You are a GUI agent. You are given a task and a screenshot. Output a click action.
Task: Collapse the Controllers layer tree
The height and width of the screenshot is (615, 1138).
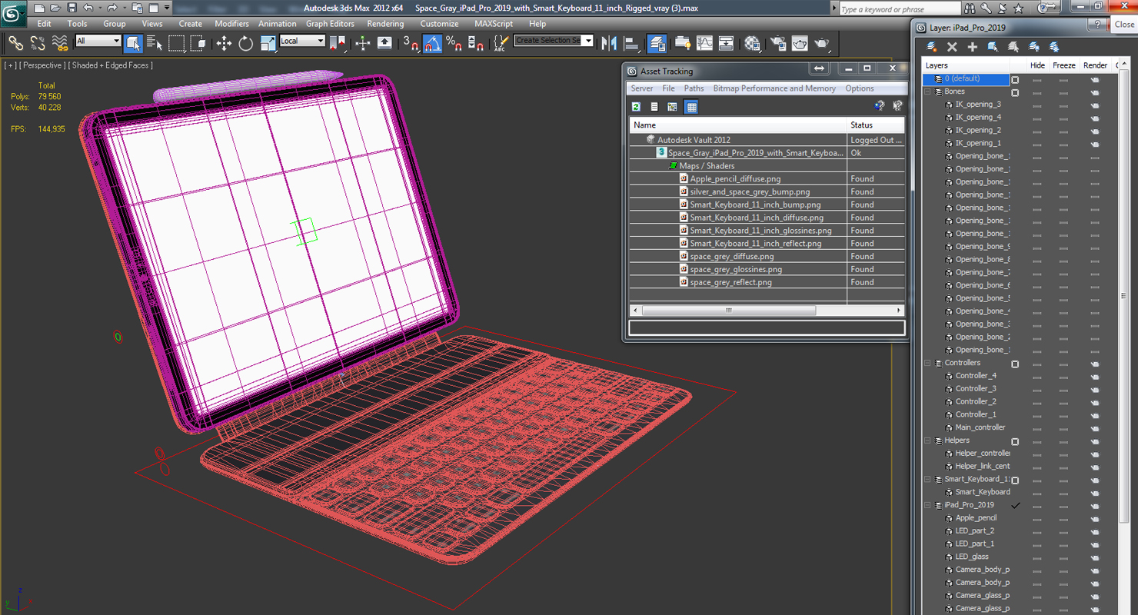(927, 363)
